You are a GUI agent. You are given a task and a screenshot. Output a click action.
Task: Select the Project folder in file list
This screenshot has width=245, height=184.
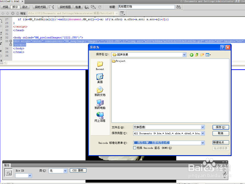pos(119,61)
